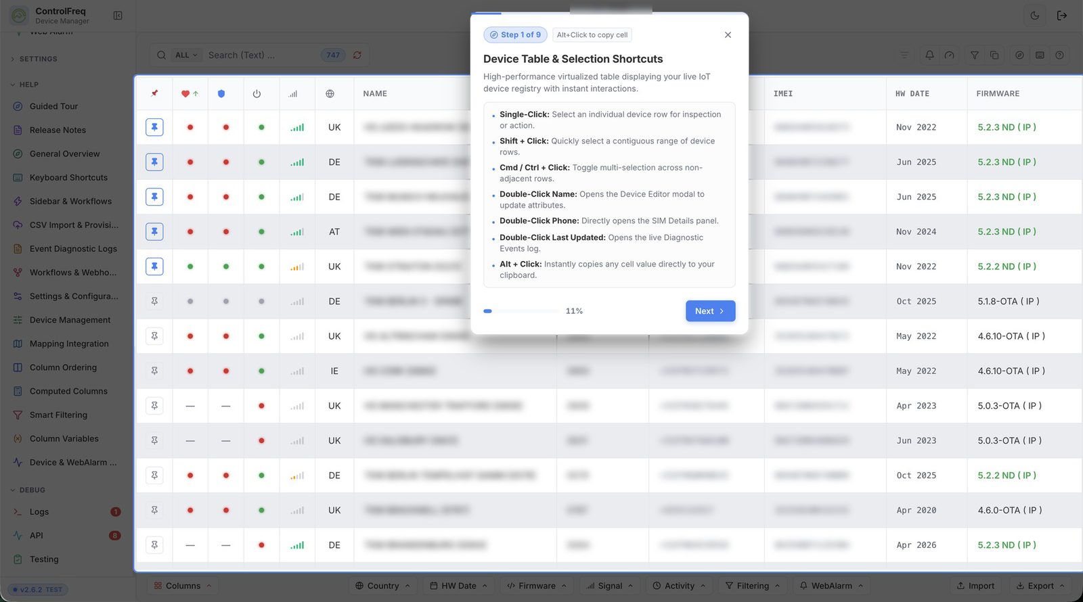Toggle dark mode with the moon icon
This screenshot has height=602, width=1083.
[x=1035, y=16]
